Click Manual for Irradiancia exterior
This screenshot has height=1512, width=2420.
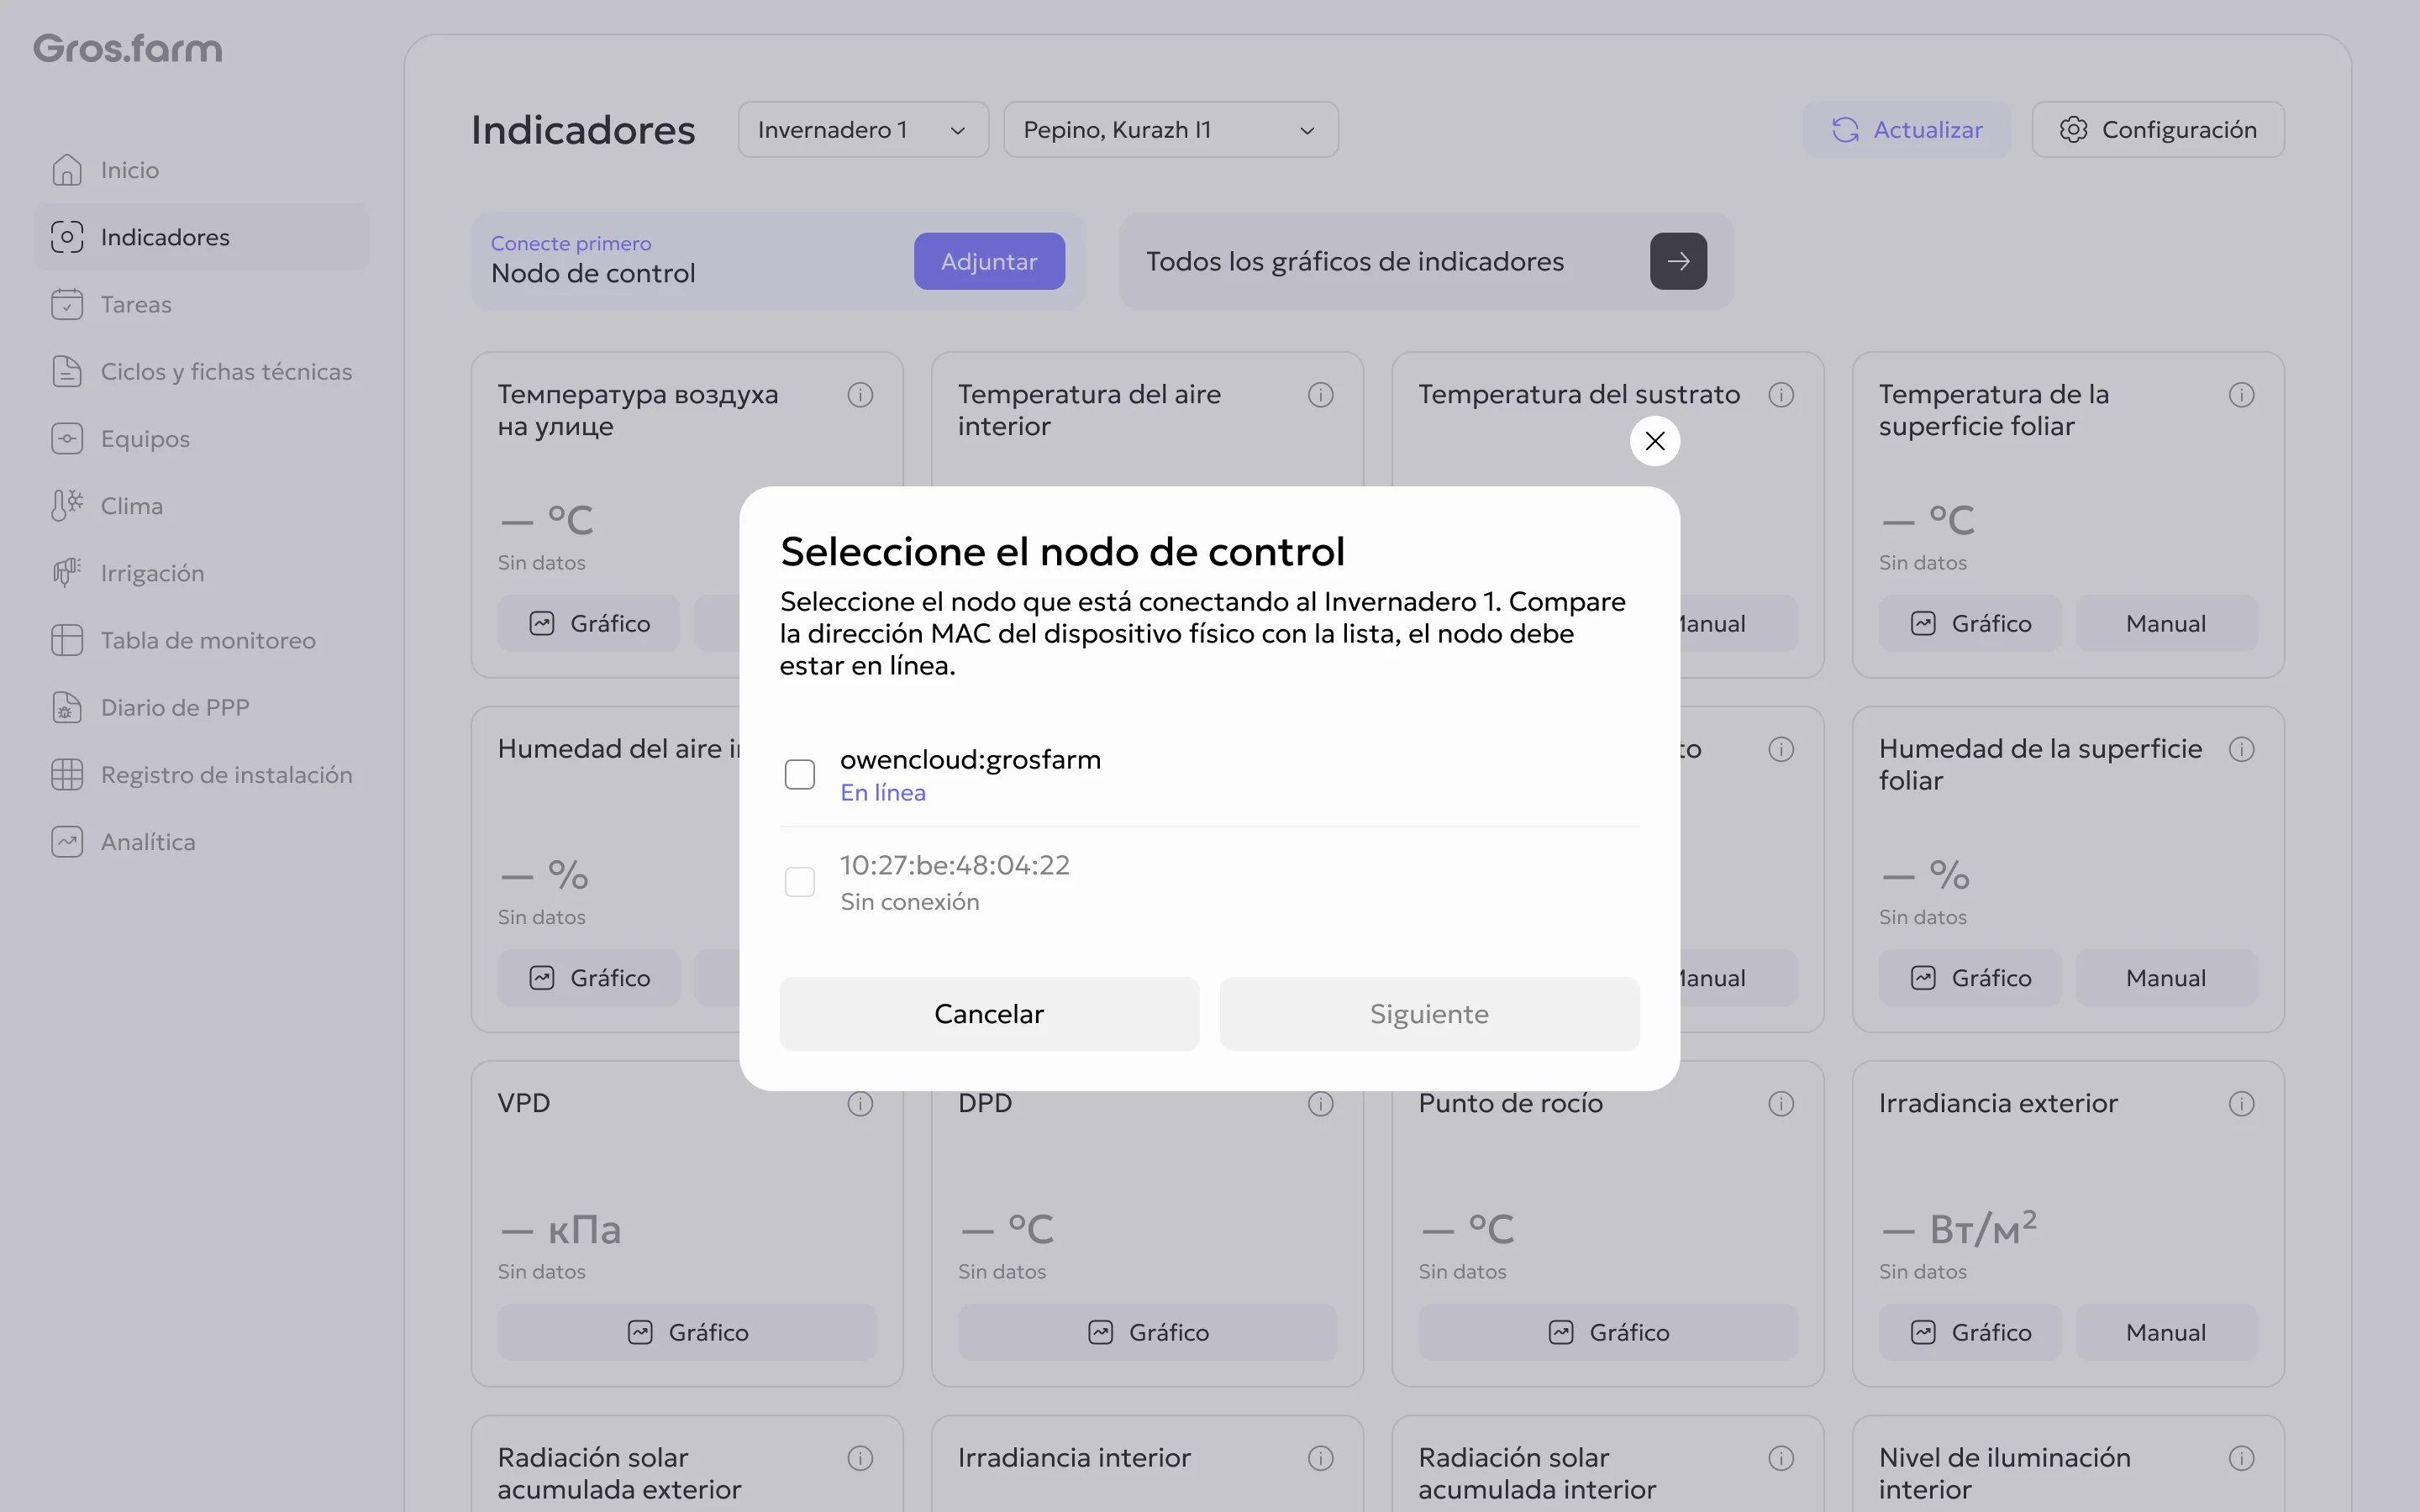pos(2166,1332)
